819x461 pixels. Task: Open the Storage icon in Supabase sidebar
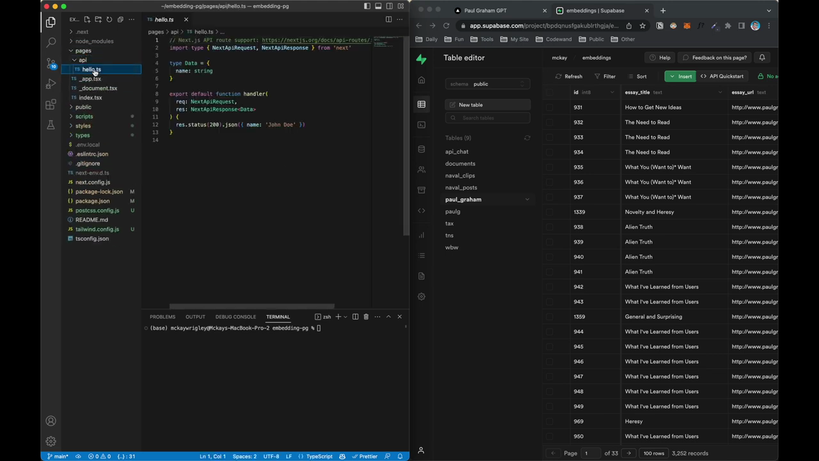[x=421, y=190]
